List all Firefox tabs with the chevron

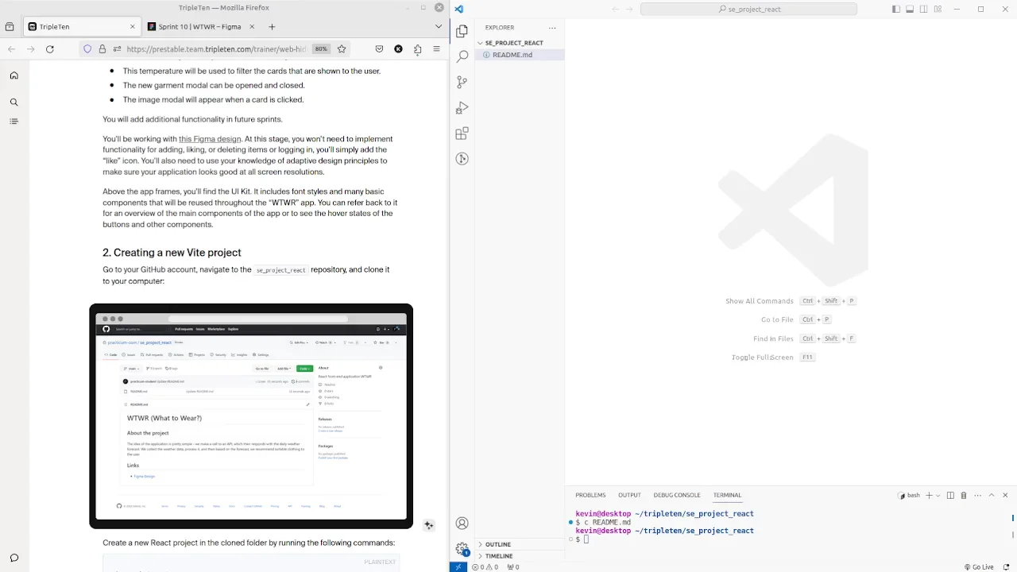point(438,26)
